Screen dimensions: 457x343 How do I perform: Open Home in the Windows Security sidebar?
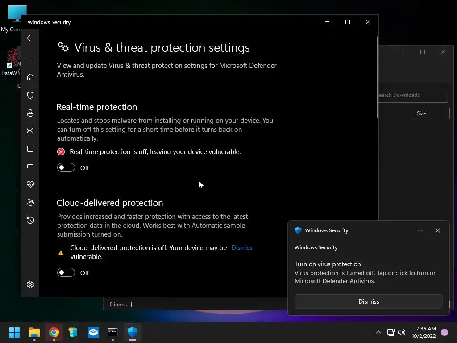[30, 77]
